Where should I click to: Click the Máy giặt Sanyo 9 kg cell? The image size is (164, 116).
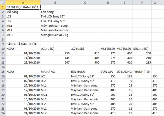[55, 35]
